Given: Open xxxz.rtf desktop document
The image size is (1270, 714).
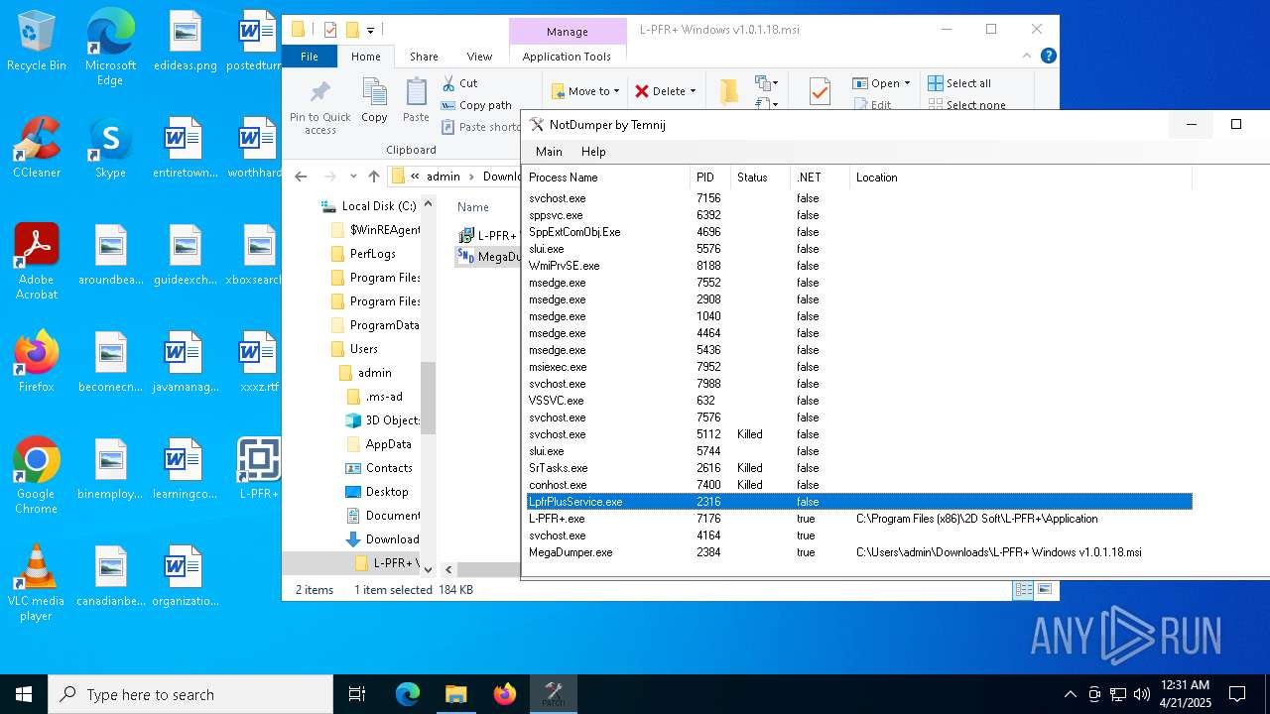Looking at the screenshot, I should click(x=259, y=362).
